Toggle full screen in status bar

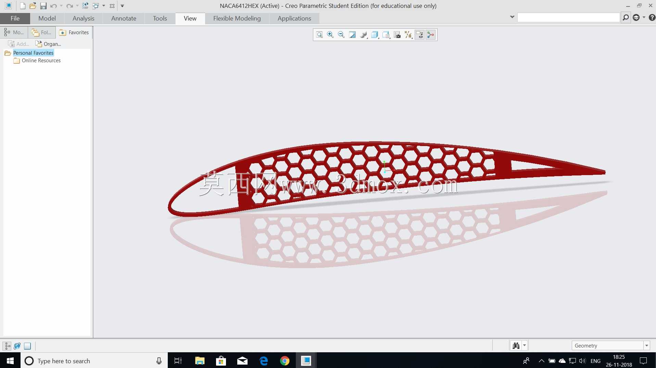pyautogui.click(x=27, y=346)
